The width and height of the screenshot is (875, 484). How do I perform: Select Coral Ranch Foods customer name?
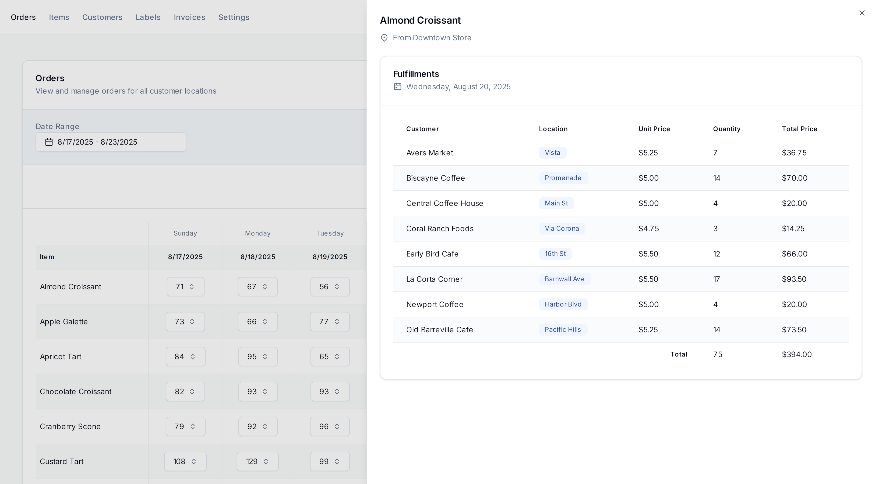point(440,229)
